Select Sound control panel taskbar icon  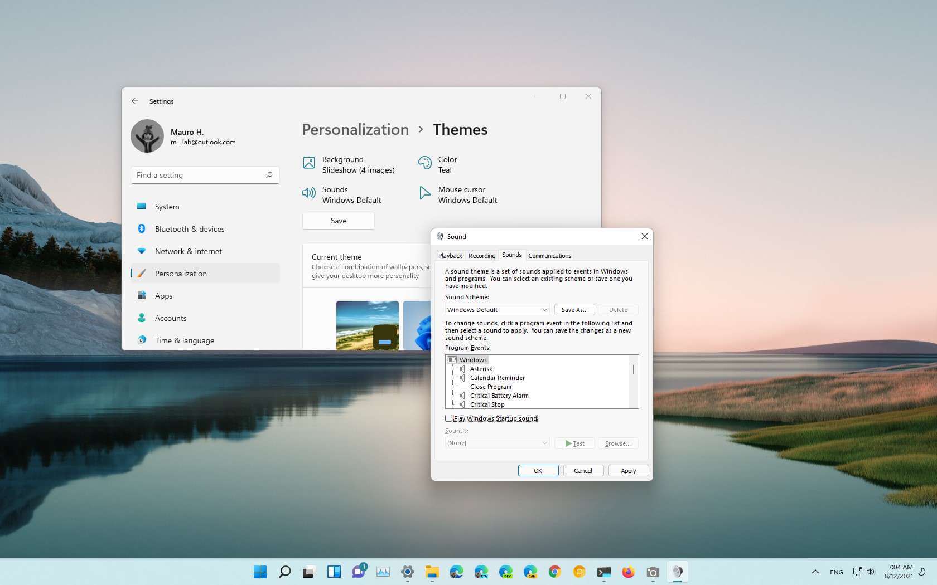pos(677,572)
